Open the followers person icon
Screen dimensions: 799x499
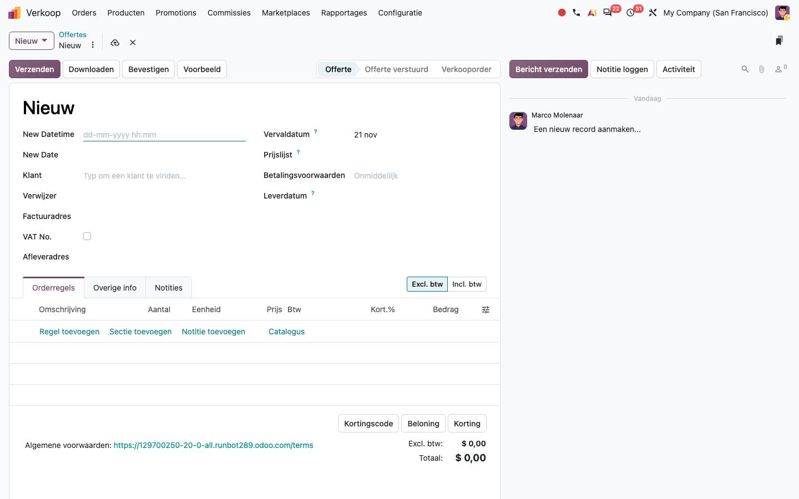(x=781, y=69)
